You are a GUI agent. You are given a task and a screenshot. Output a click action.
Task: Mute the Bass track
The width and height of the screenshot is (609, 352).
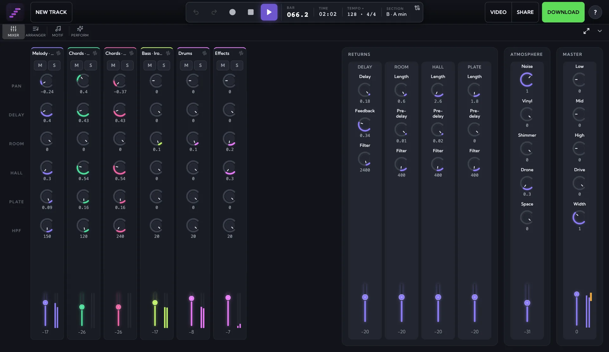pos(150,65)
